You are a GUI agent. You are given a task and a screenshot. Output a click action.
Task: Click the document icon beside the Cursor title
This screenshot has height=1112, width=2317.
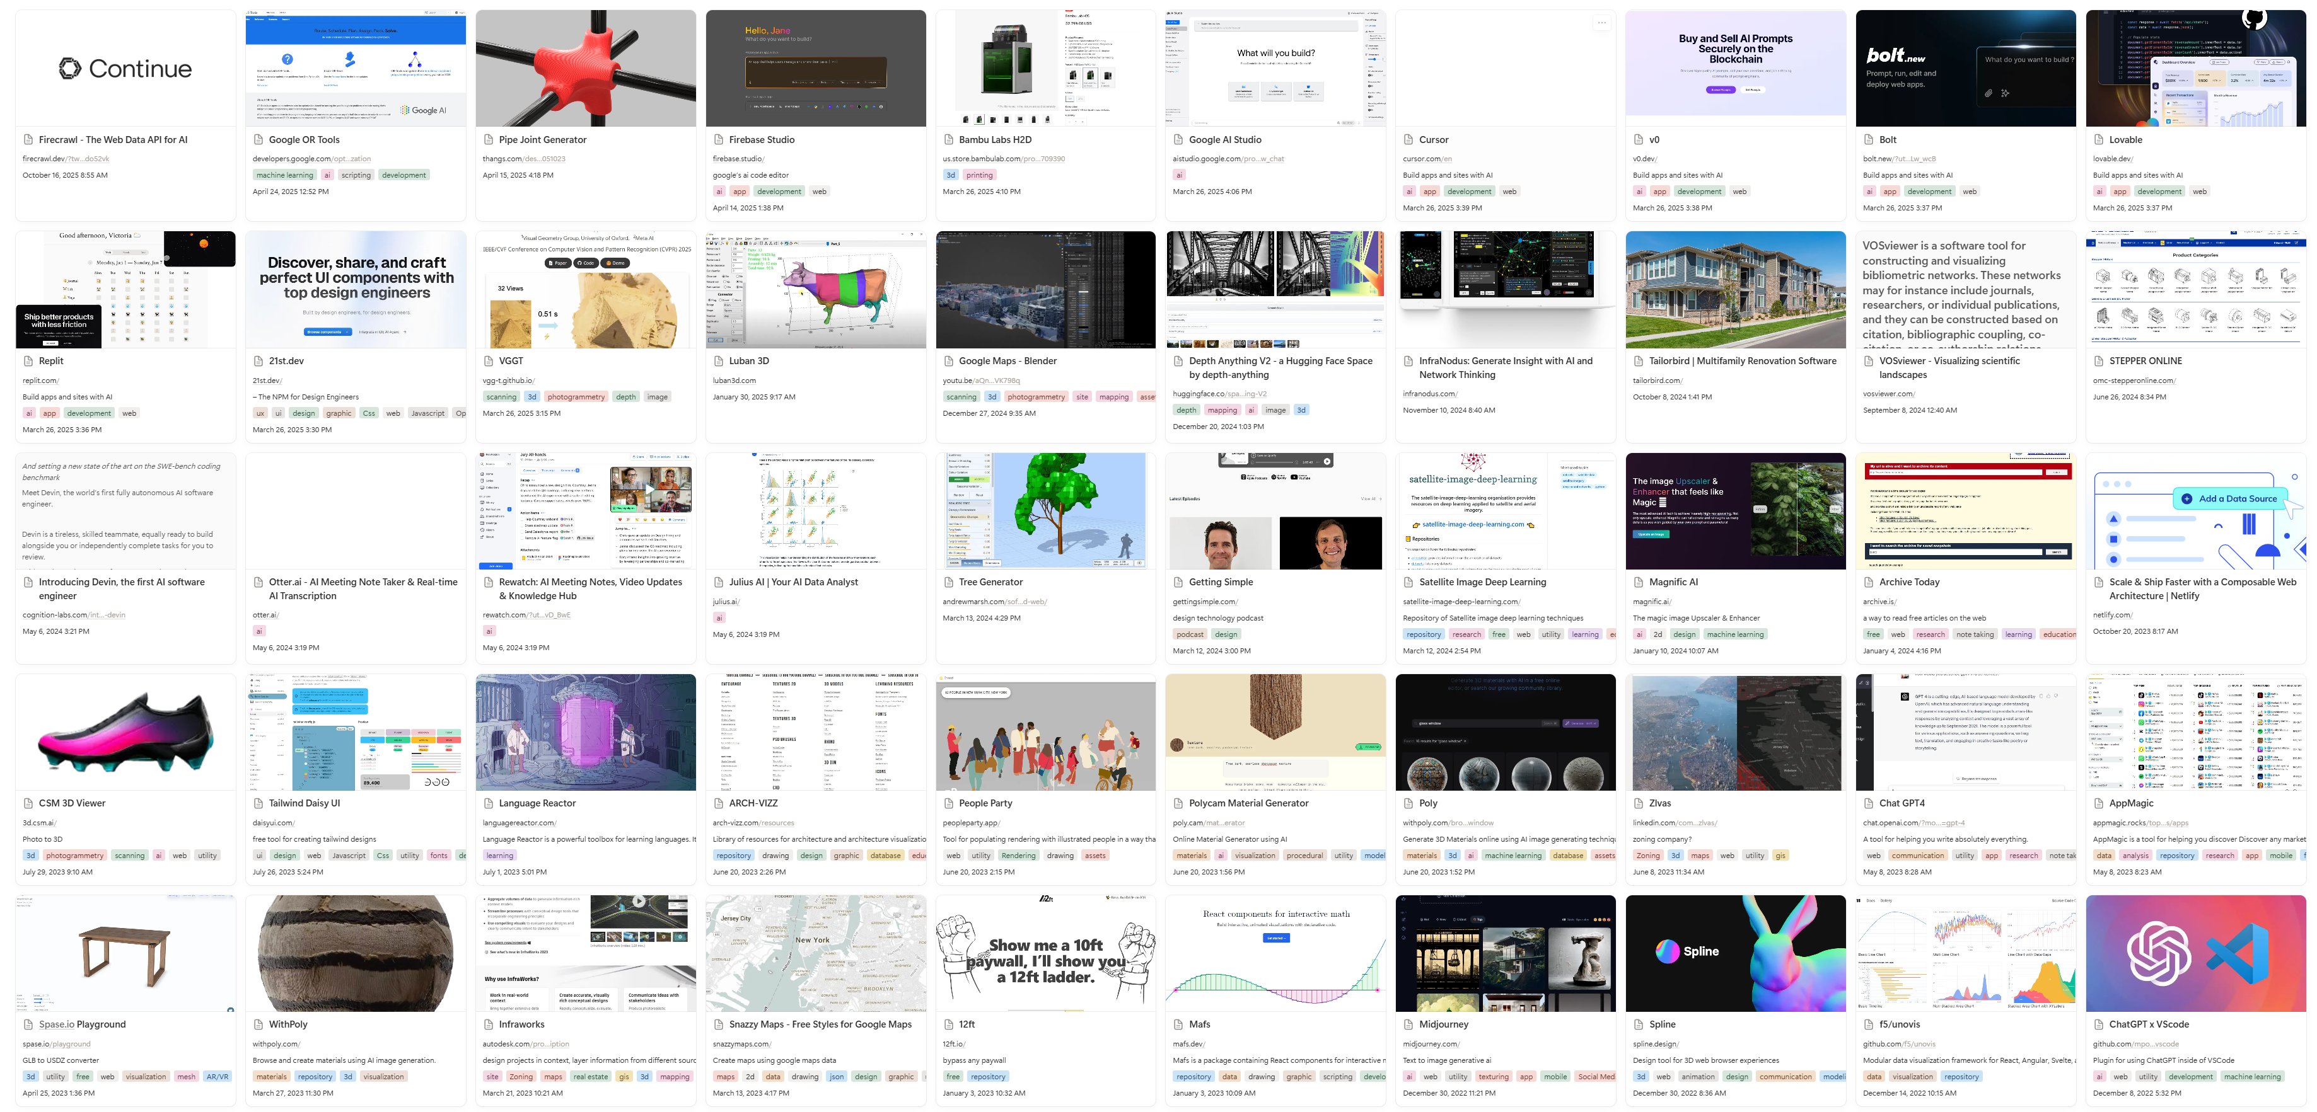coord(1410,139)
